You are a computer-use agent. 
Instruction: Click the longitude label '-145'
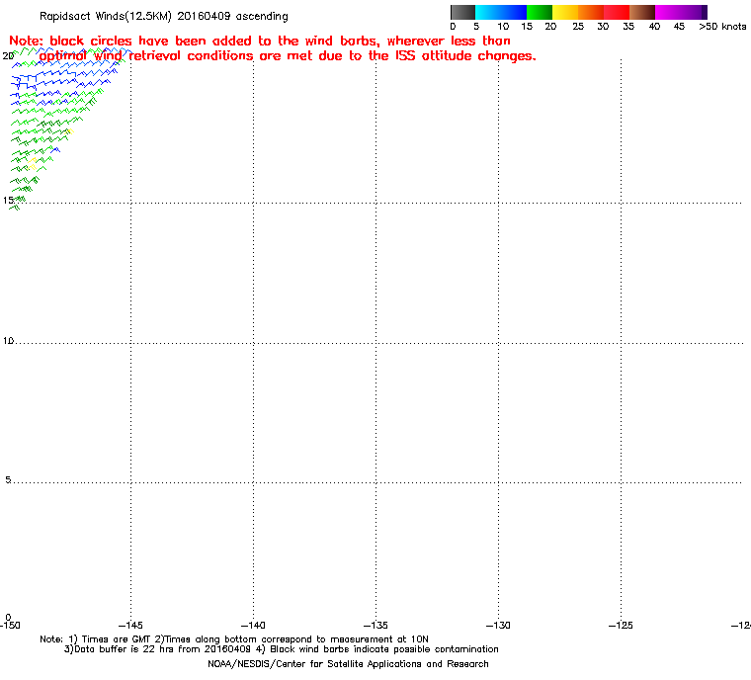[x=130, y=625]
